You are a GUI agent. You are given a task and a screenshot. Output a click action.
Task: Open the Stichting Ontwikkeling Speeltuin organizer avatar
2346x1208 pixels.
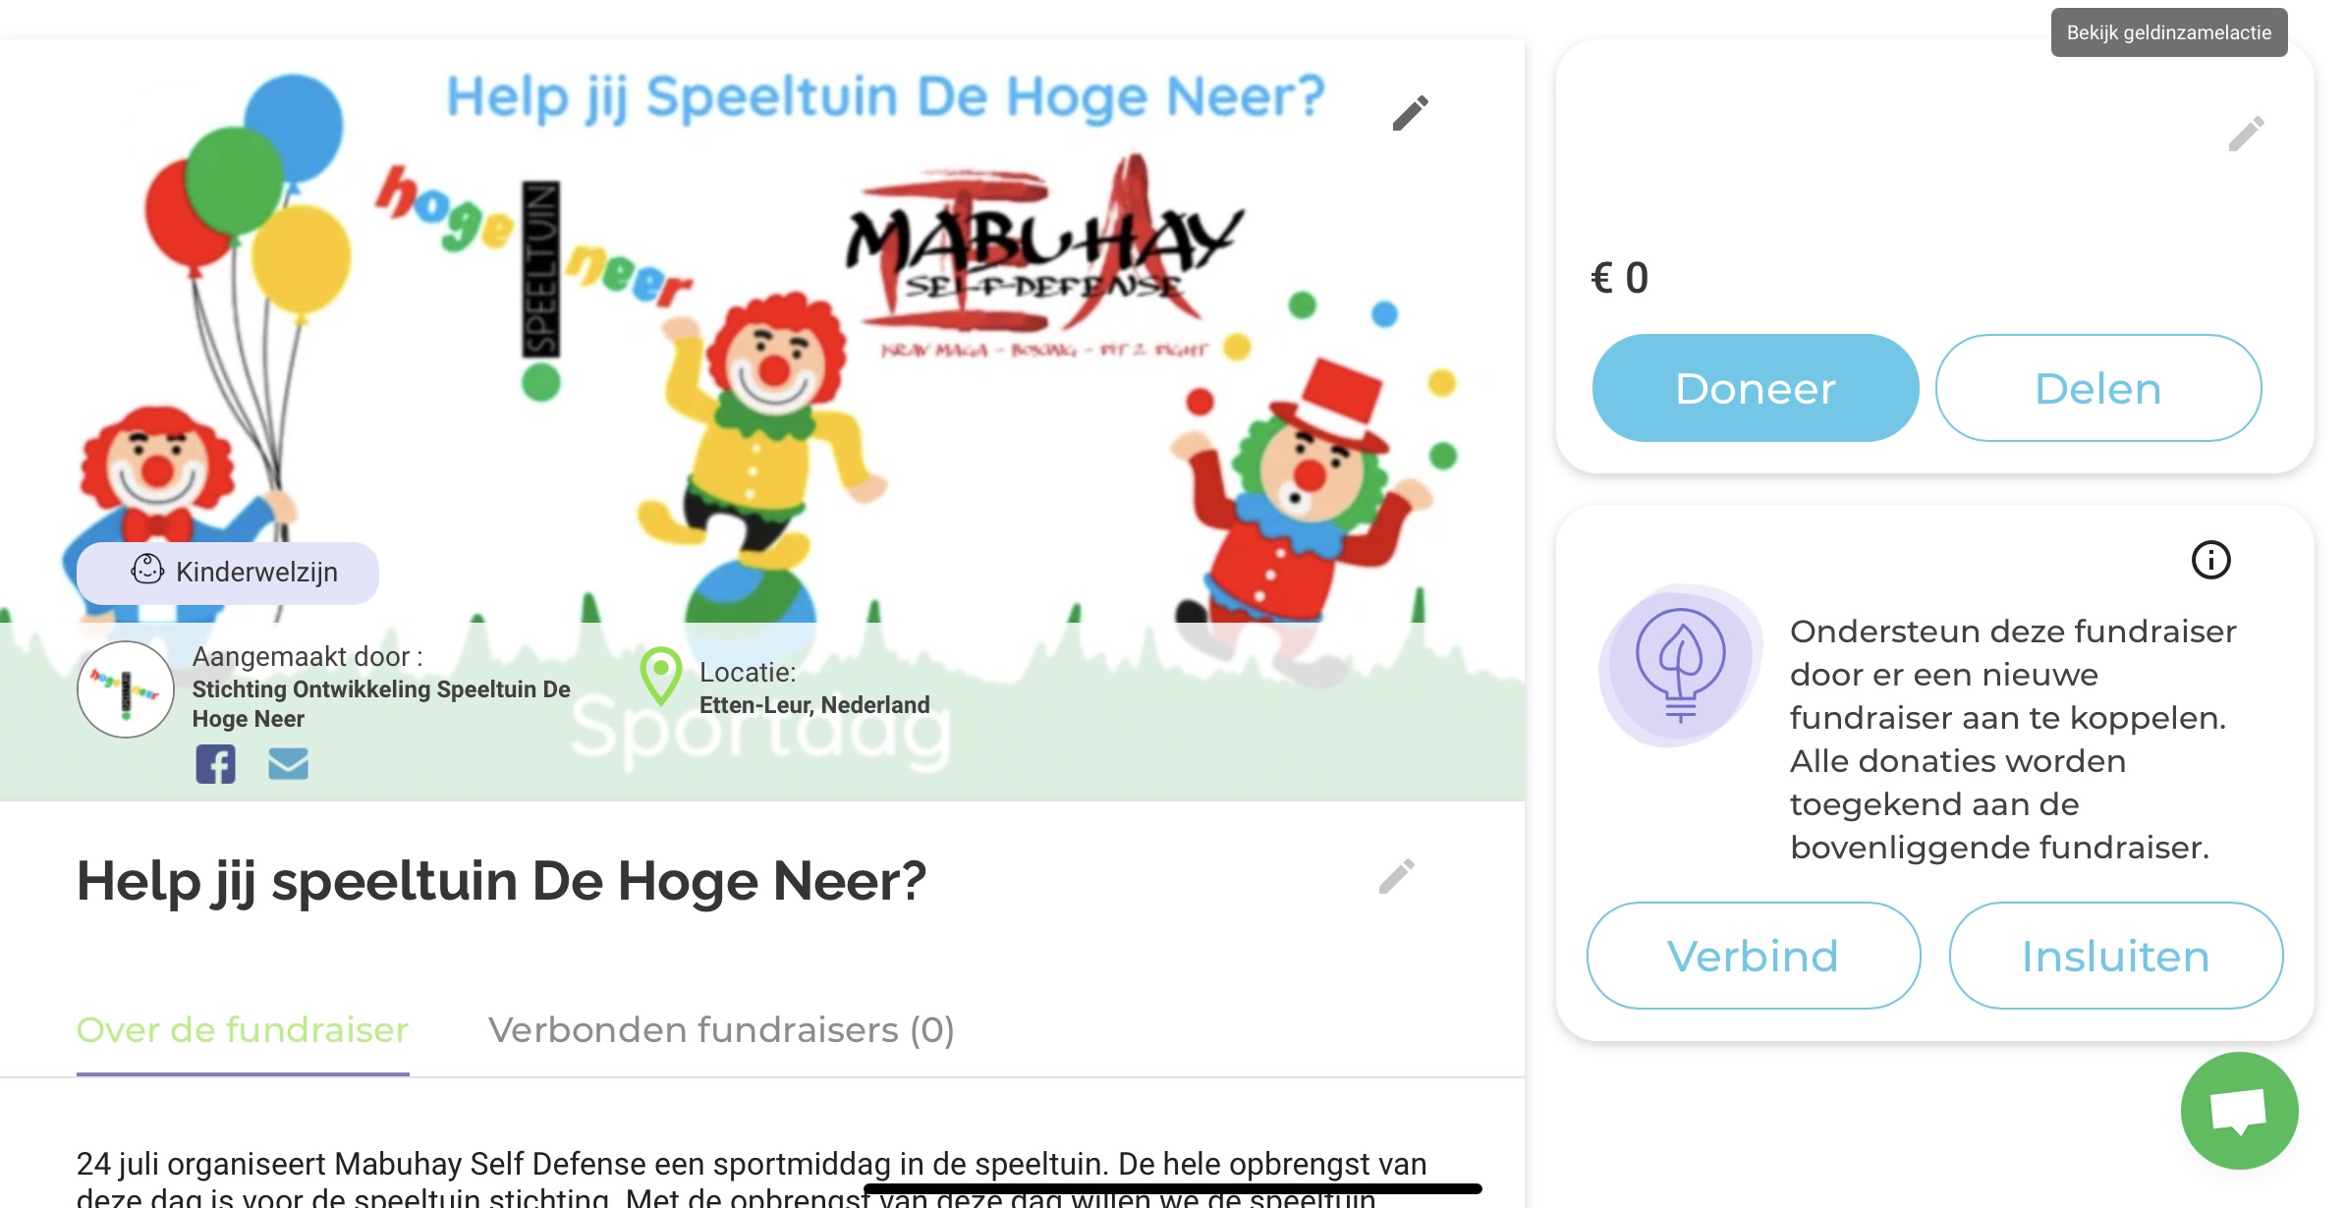coord(126,689)
